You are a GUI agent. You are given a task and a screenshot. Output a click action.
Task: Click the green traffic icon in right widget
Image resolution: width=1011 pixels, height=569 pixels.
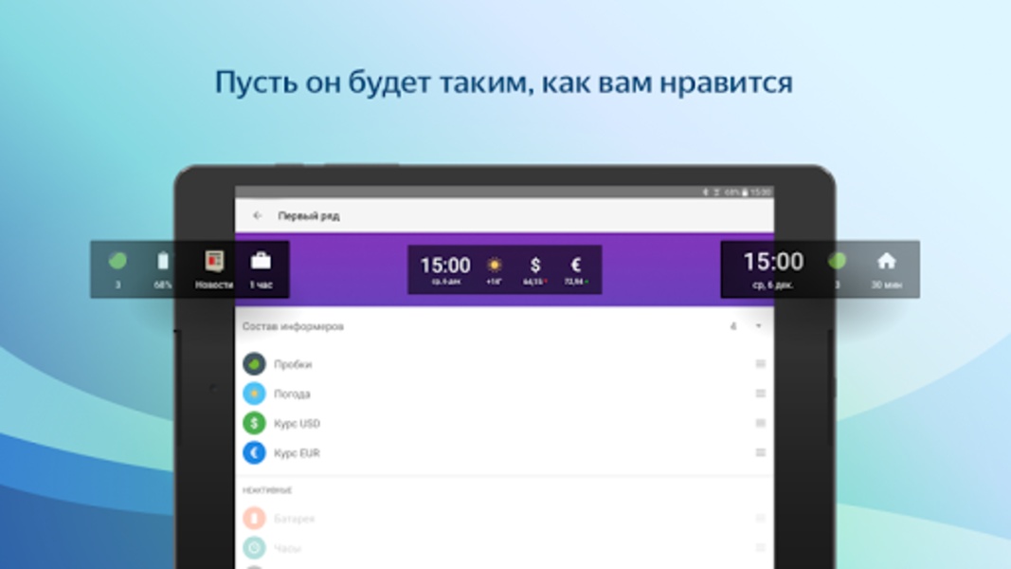[x=837, y=262]
